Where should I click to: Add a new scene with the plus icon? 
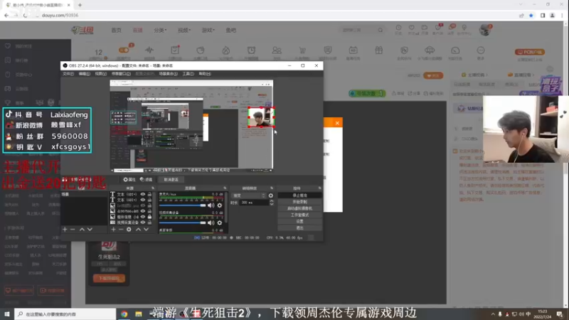click(65, 229)
